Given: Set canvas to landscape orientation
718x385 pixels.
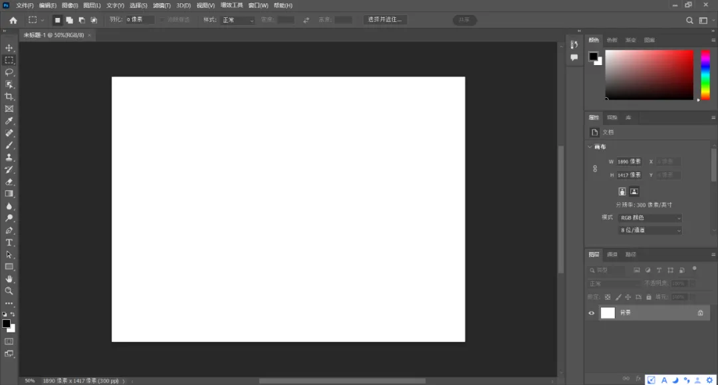Looking at the screenshot, I should coord(634,192).
